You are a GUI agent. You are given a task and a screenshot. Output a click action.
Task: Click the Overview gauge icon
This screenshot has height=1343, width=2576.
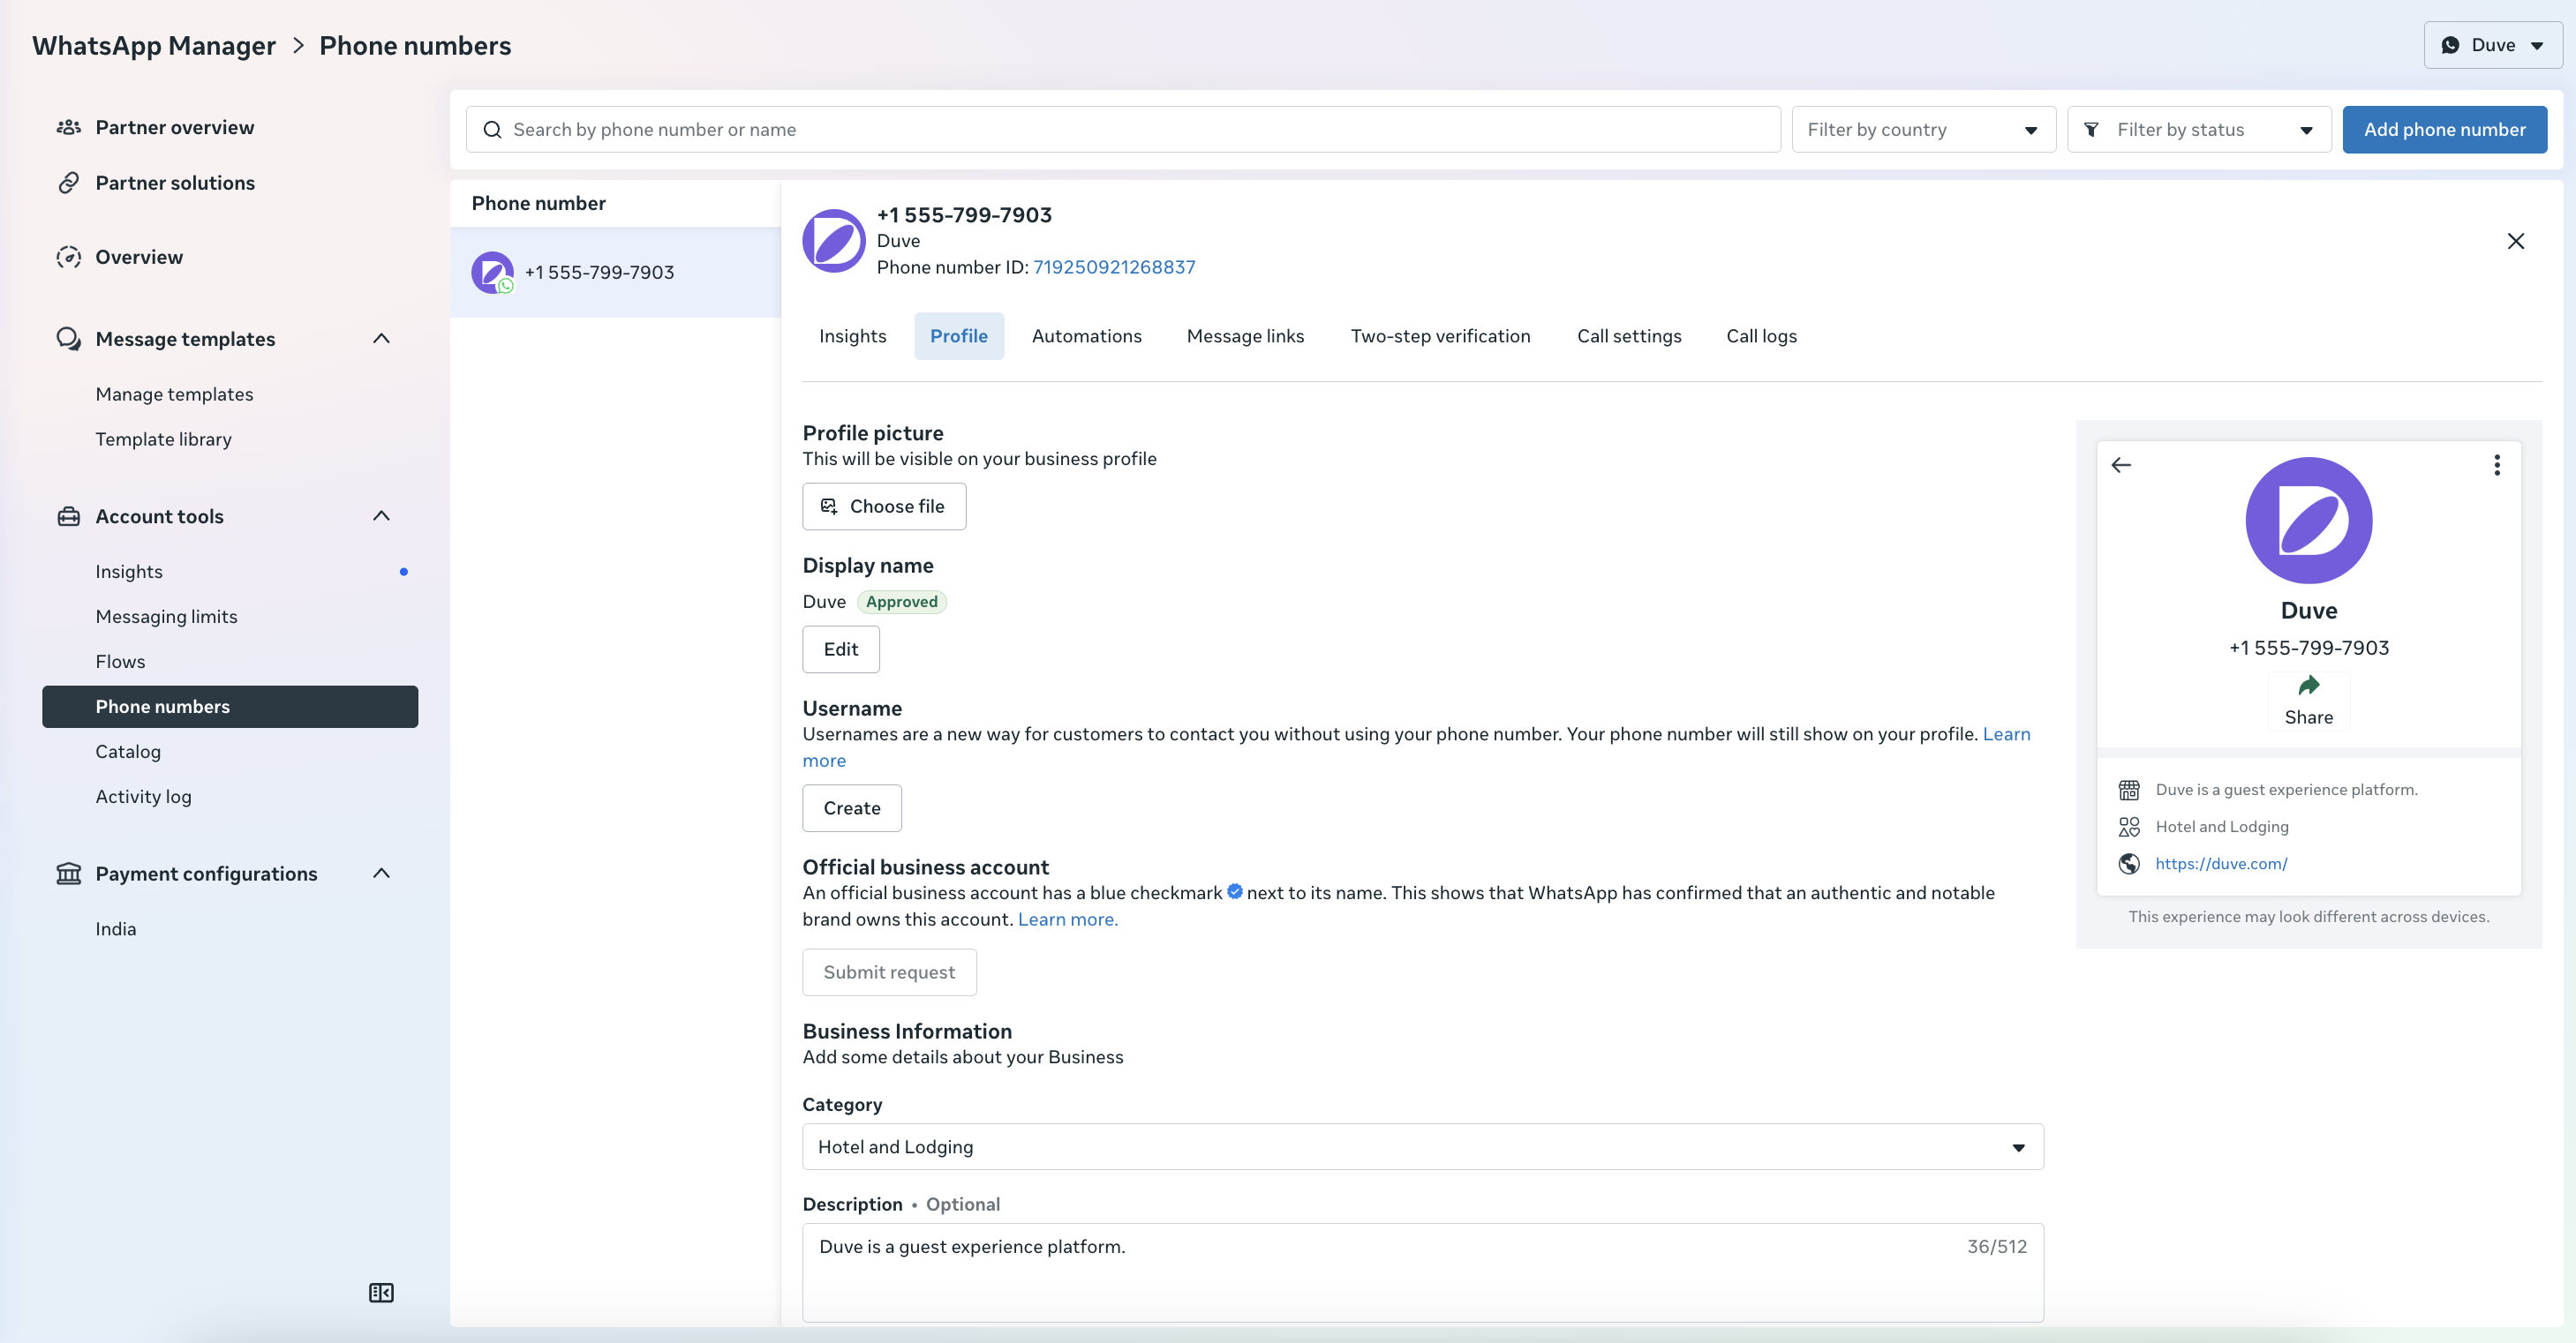pos(68,257)
